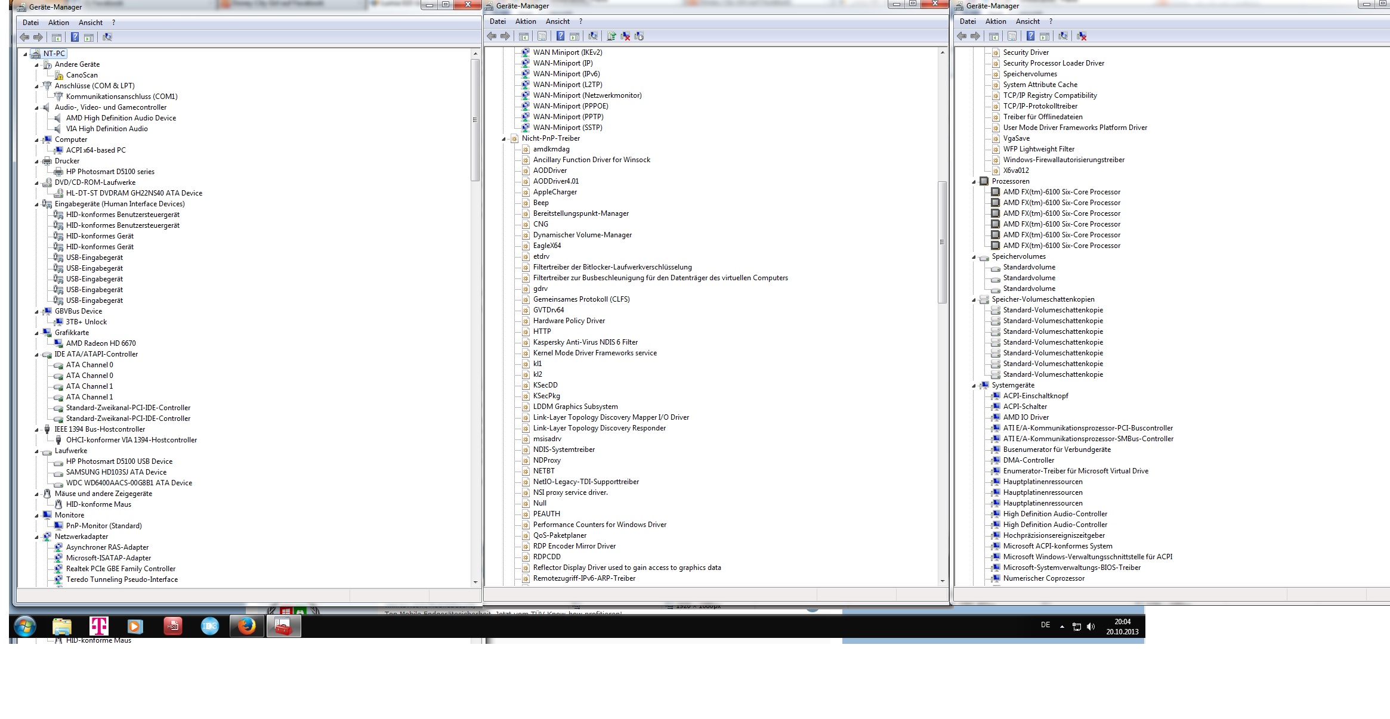Open Datei menu in left Geräte-Manager
The width and height of the screenshot is (1390, 719).
point(30,23)
